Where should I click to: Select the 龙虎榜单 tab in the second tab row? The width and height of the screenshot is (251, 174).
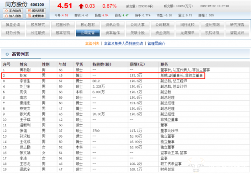point(188,33)
